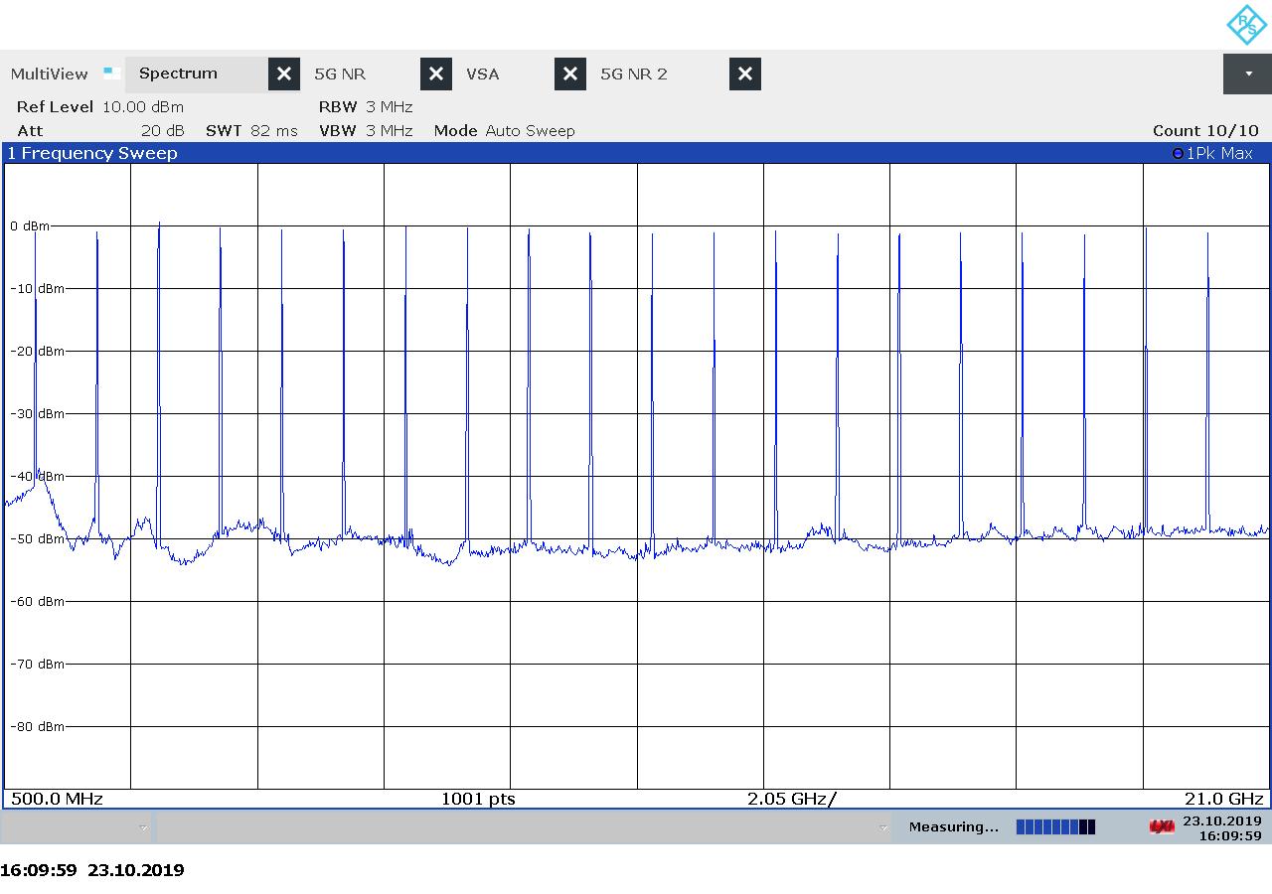Switch to the VSA tab

pyautogui.click(x=483, y=74)
